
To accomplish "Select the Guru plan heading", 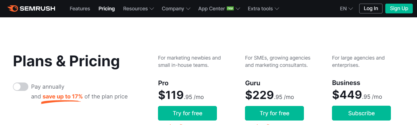I will pyautogui.click(x=253, y=83).
